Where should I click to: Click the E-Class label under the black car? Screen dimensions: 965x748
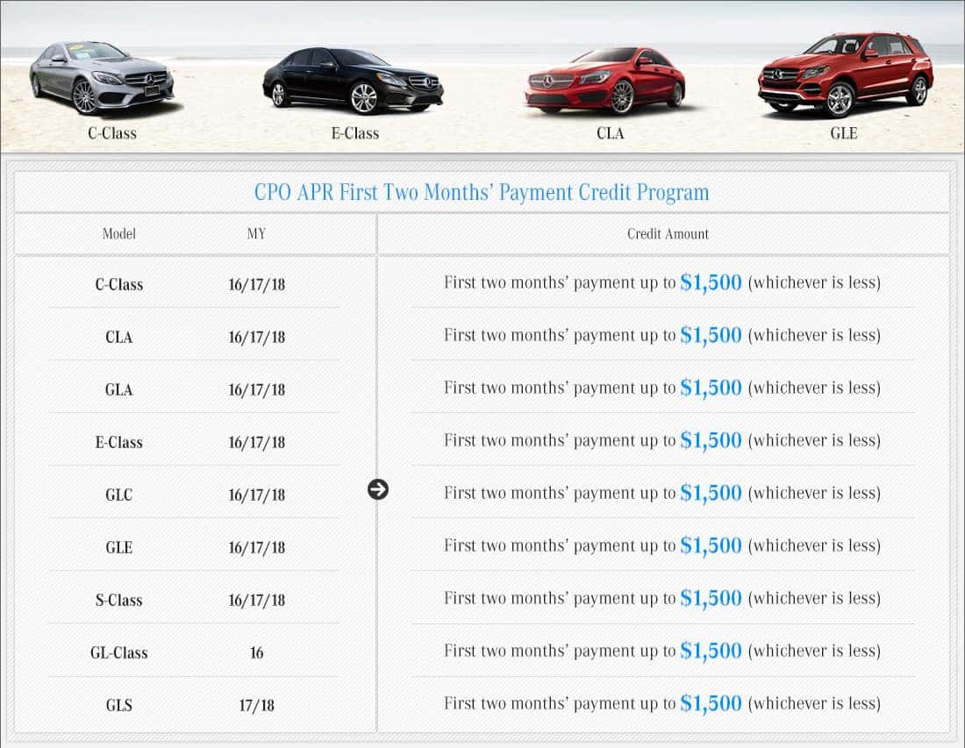pos(355,133)
